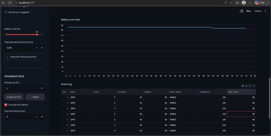The width and height of the screenshot is (271, 136).
Task: Sort by the route_status column header
Action: 183,92
